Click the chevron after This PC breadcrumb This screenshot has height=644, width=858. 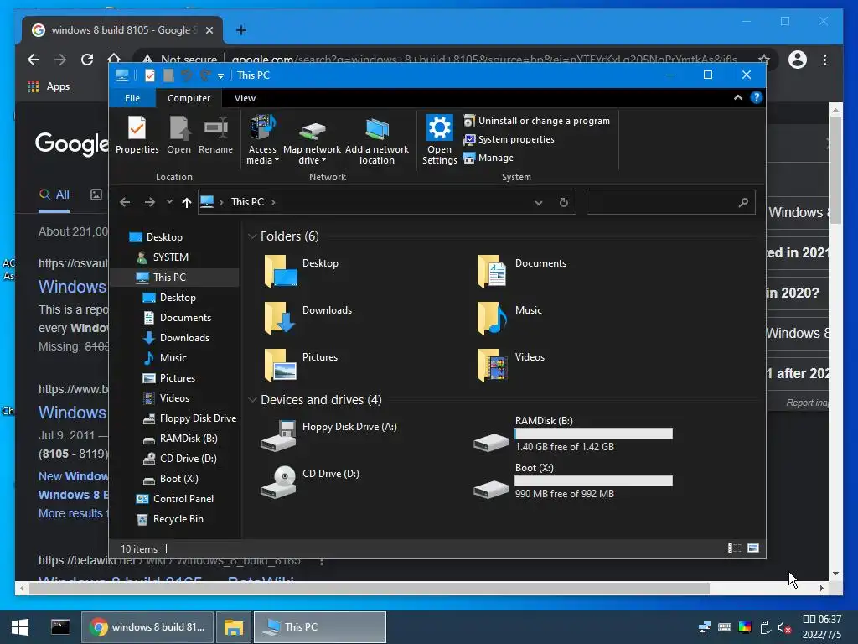point(273,202)
